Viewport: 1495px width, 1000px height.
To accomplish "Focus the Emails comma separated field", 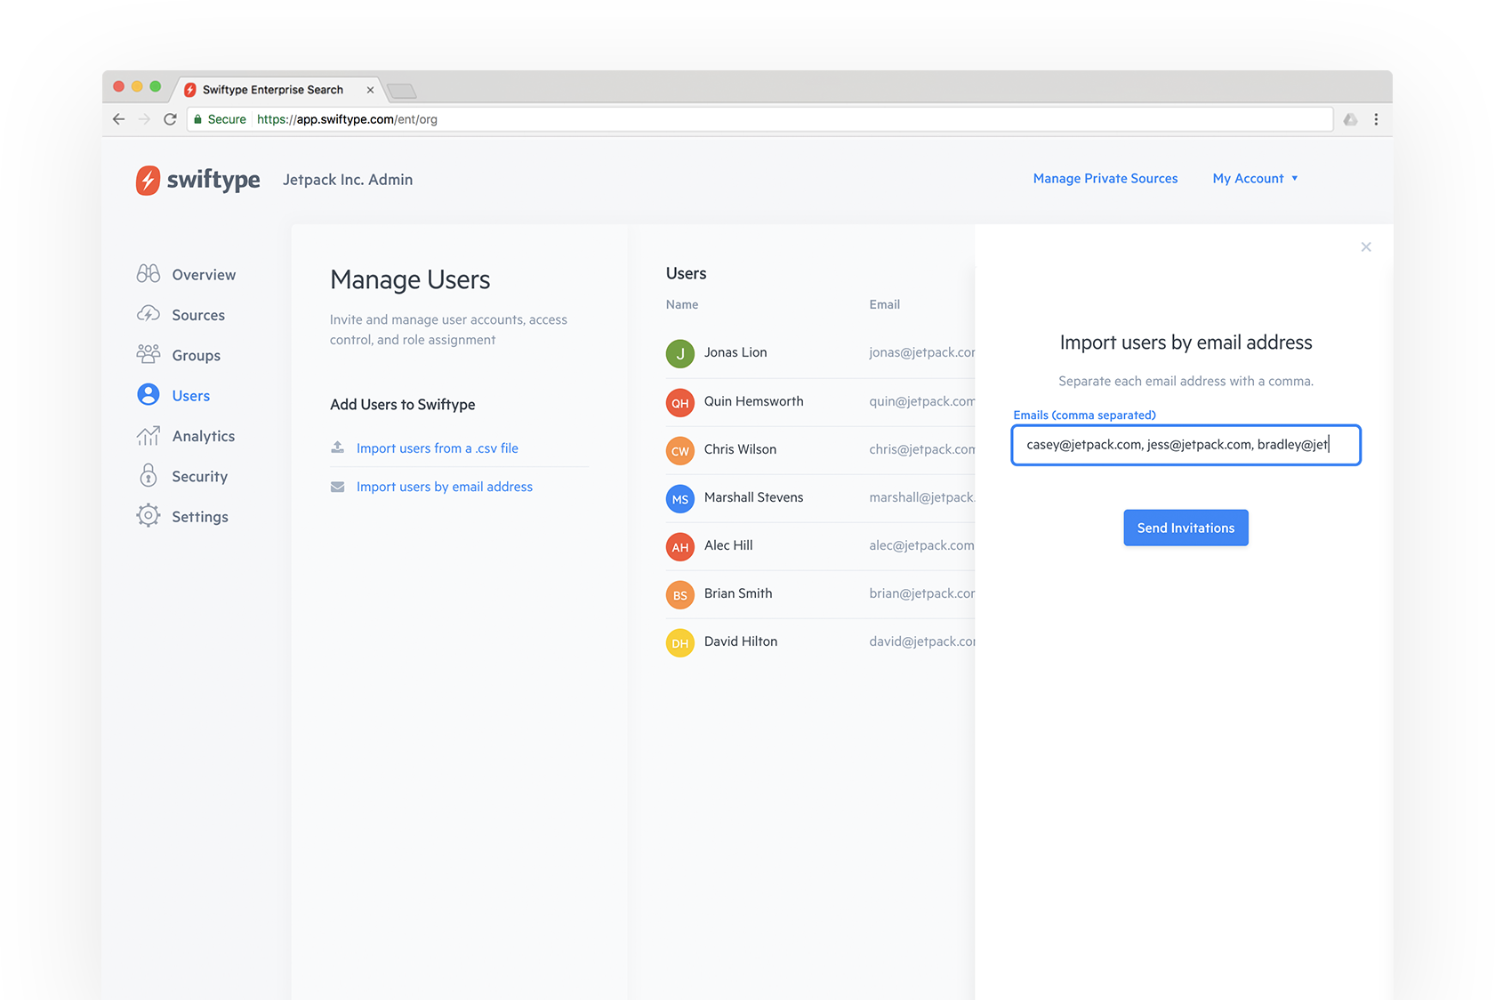I will point(1186,445).
